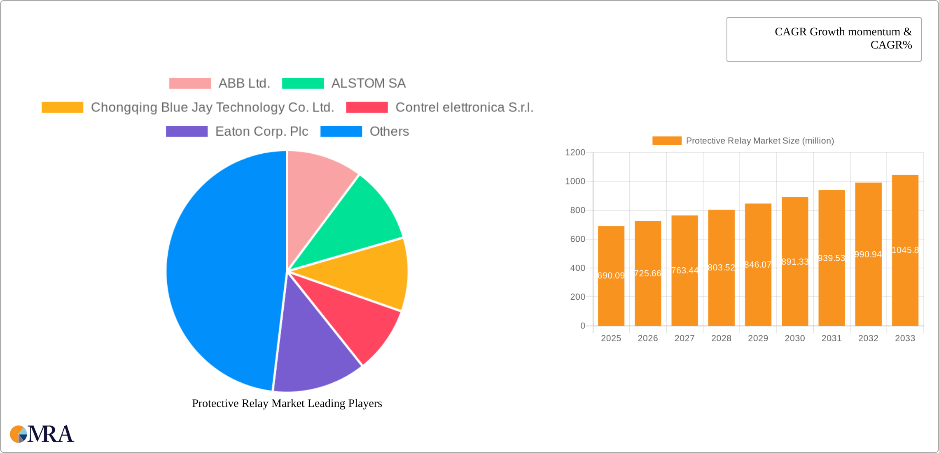Click the Eaton Corp. Plc legend label
The image size is (939, 453).
pyautogui.click(x=262, y=132)
